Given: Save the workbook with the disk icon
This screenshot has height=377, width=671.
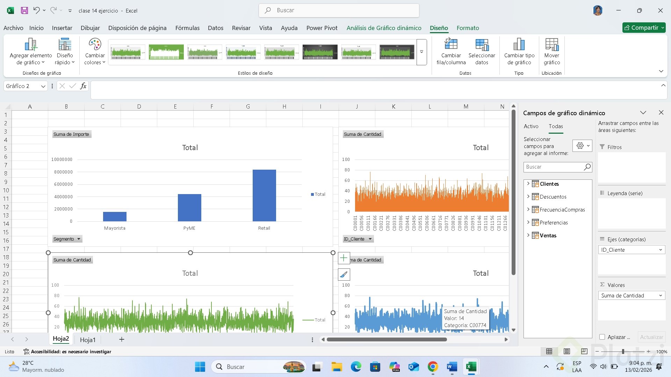Looking at the screenshot, I should (x=24, y=10).
